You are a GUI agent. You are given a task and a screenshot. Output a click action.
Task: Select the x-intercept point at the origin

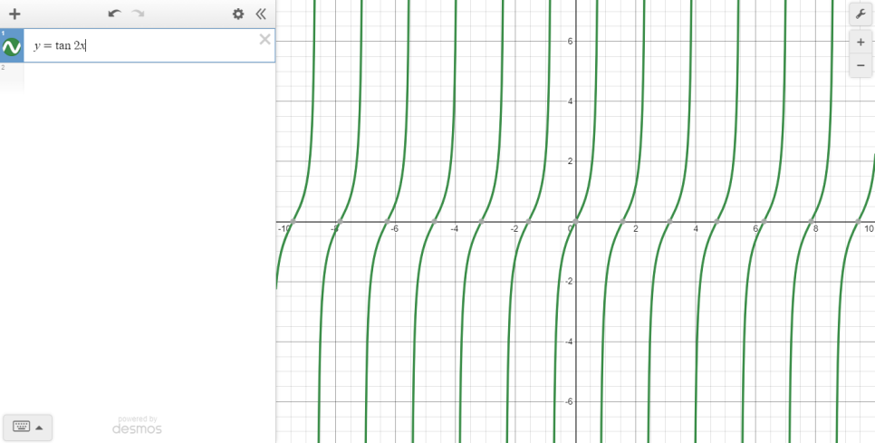(x=575, y=221)
